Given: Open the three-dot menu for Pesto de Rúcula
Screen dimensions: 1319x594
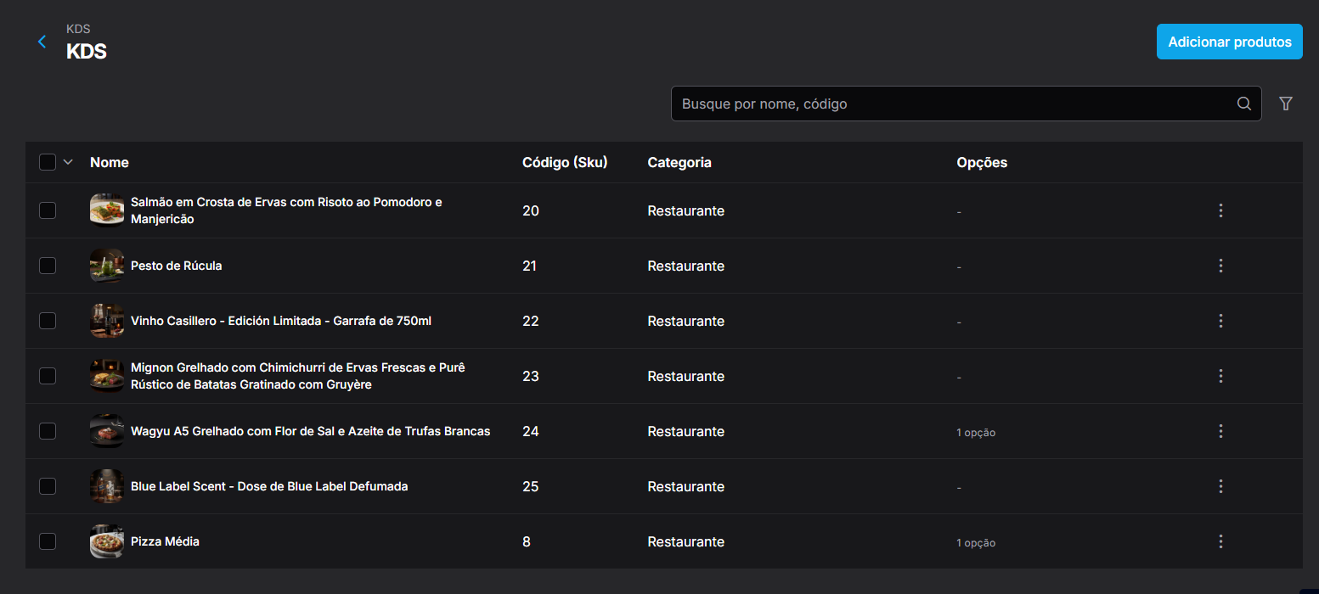Looking at the screenshot, I should 1220,266.
